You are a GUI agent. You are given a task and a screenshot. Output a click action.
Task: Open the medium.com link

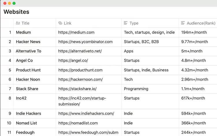click(x=76, y=32)
